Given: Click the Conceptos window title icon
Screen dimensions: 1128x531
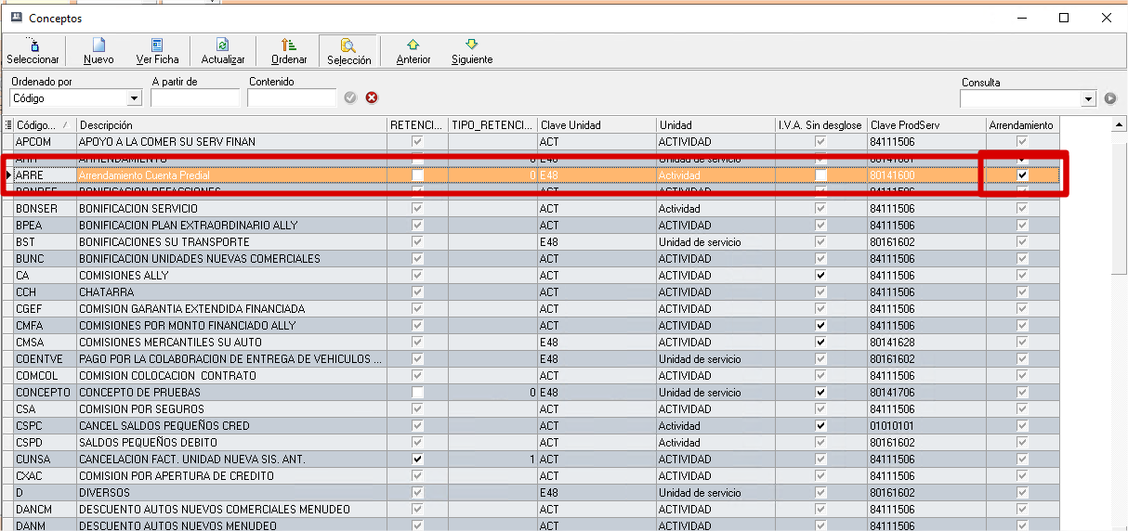Looking at the screenshot, I should click(x=16, y=18).
